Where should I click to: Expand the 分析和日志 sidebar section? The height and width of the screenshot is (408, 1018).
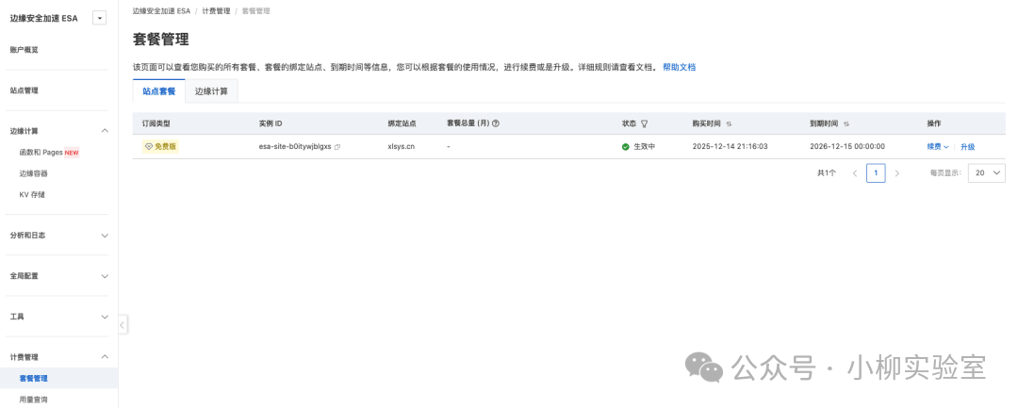(x=105, y=236)
